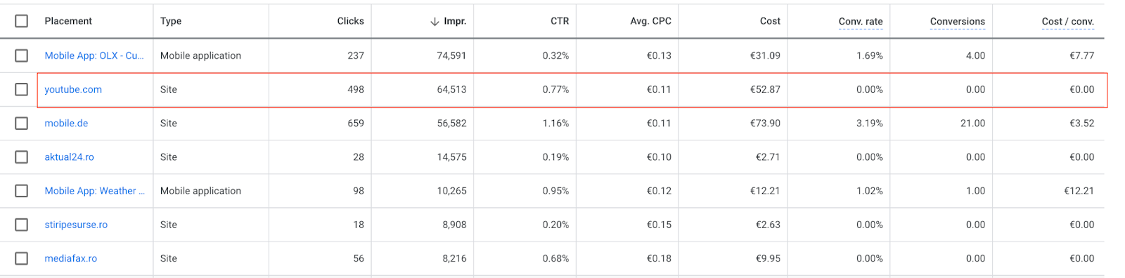Mark the checkbox next to mediafax.ro
This screenshot has height=278, width=1125.
pyautogui.click(x=22, y=258)
